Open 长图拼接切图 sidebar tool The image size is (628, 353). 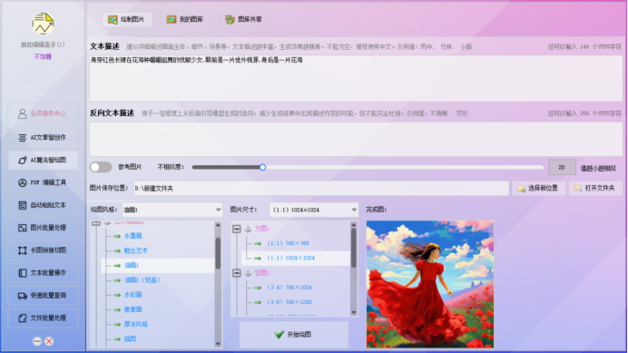(43, 250)
